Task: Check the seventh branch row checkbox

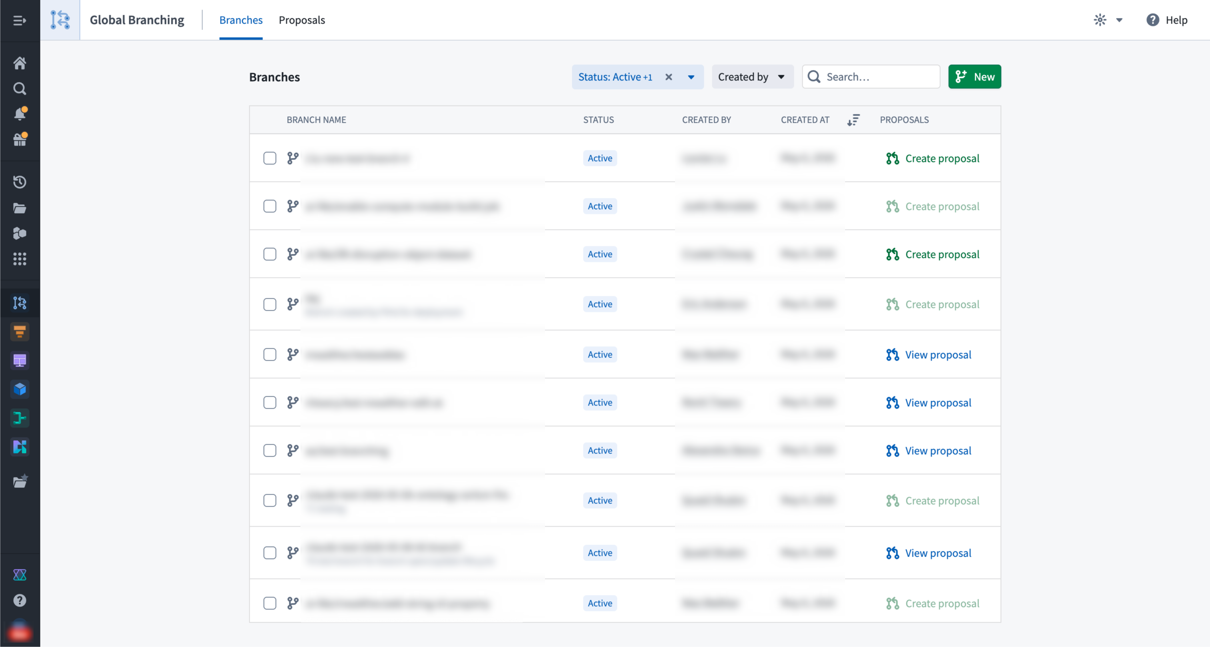Action: click(270, 450)
